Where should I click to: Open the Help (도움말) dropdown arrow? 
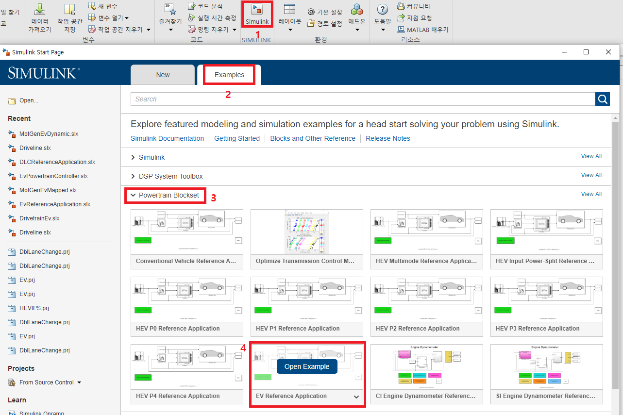click(383, 30)
